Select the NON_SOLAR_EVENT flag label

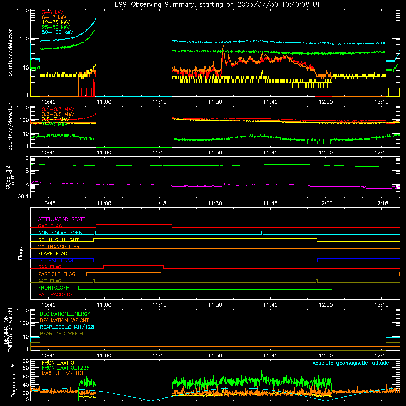pos(61,233)
